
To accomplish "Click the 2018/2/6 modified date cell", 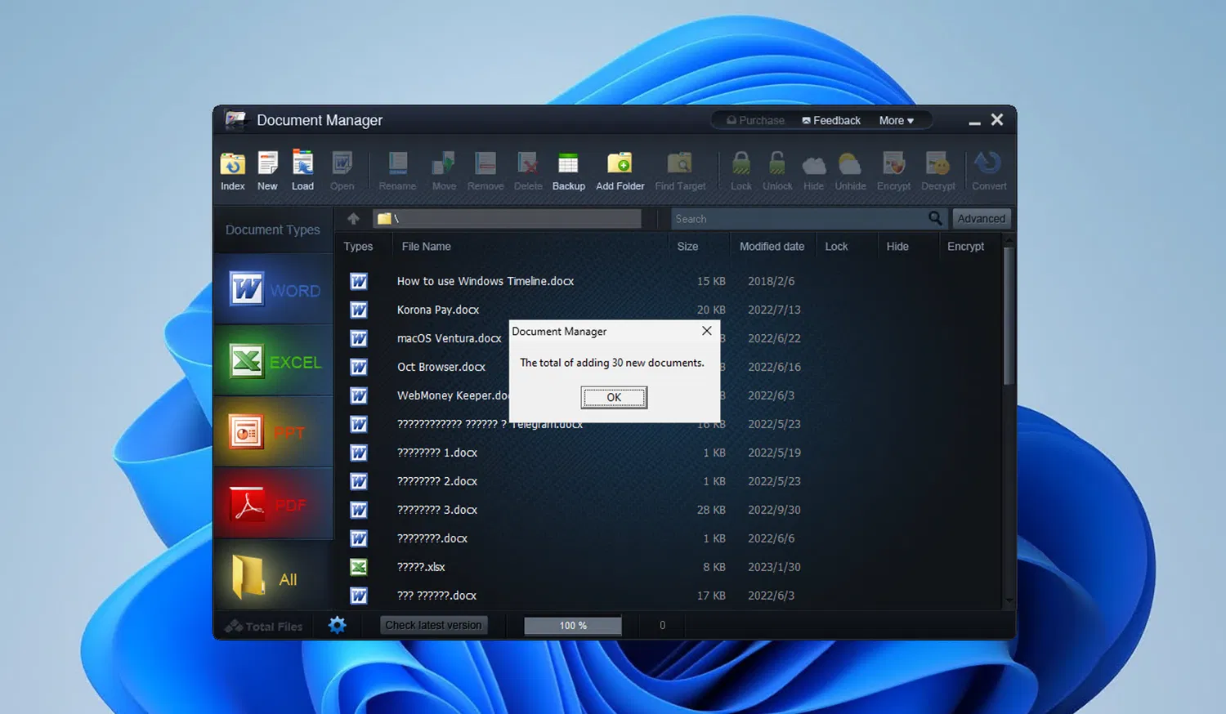I will tap(771, 281).
